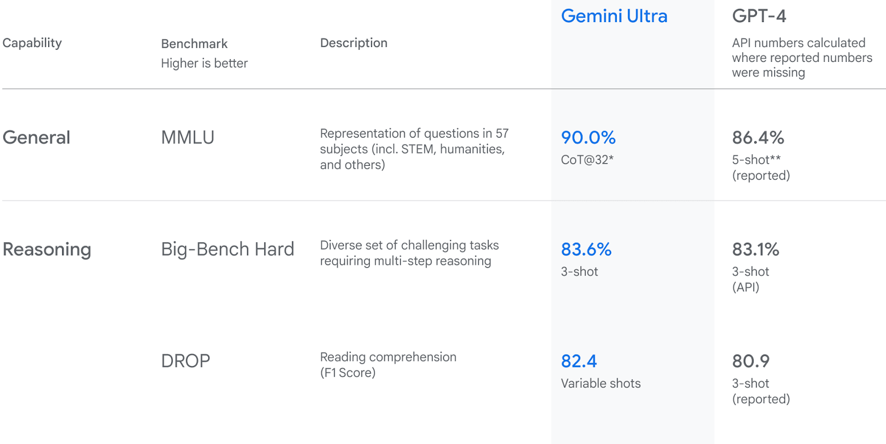Screen dimensions: 886x444
Task: Select the Benchmark column header
Action: pyautogui.click(x=194, y=44)
